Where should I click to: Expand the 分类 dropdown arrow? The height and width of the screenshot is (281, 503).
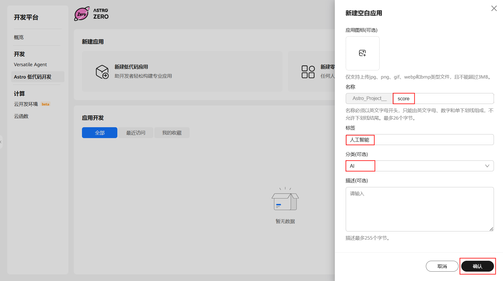[x=487, y=166]
